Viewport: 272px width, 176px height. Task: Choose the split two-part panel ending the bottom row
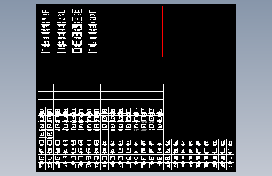tap(230, 166)
